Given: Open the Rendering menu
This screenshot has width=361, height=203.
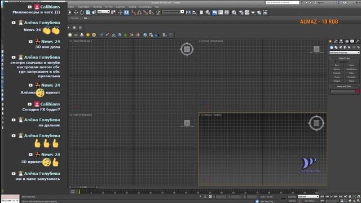Looking at the screenshot, I should pyautogui.click(x=98, y=7).
